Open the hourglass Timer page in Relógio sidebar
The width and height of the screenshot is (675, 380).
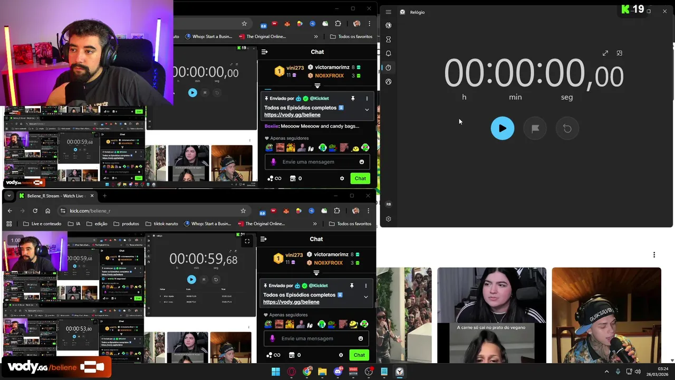(389, 40)
